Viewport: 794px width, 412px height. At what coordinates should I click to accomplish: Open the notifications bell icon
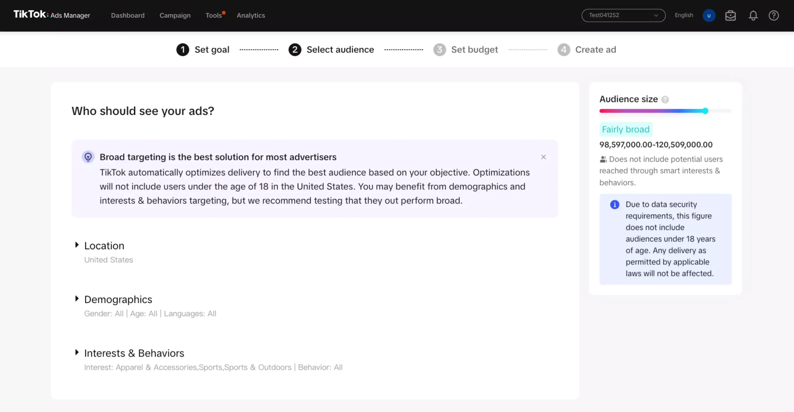753,15
